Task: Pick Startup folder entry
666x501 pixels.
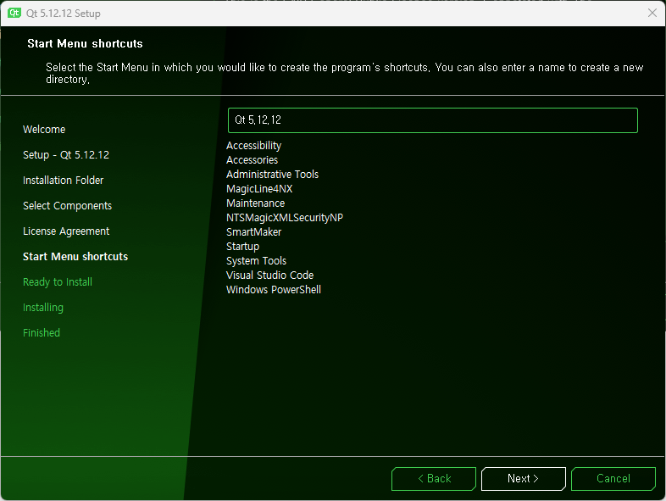Action: (x=242, y=247)
